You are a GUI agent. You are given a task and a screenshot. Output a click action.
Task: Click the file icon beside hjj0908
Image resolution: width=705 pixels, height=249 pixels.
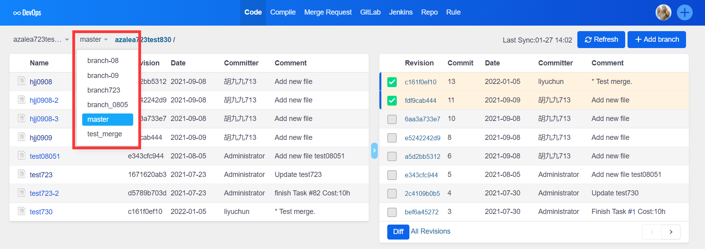point(22,81)
